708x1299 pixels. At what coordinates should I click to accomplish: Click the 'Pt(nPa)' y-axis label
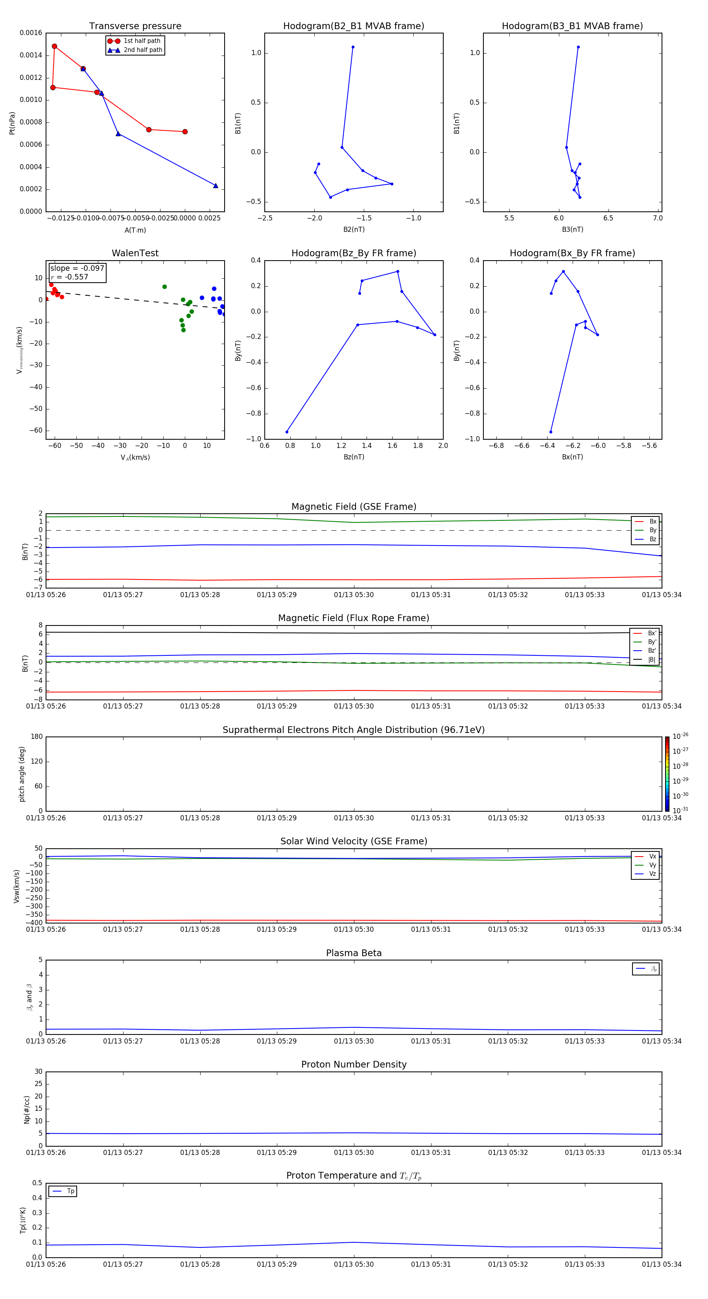12,123
